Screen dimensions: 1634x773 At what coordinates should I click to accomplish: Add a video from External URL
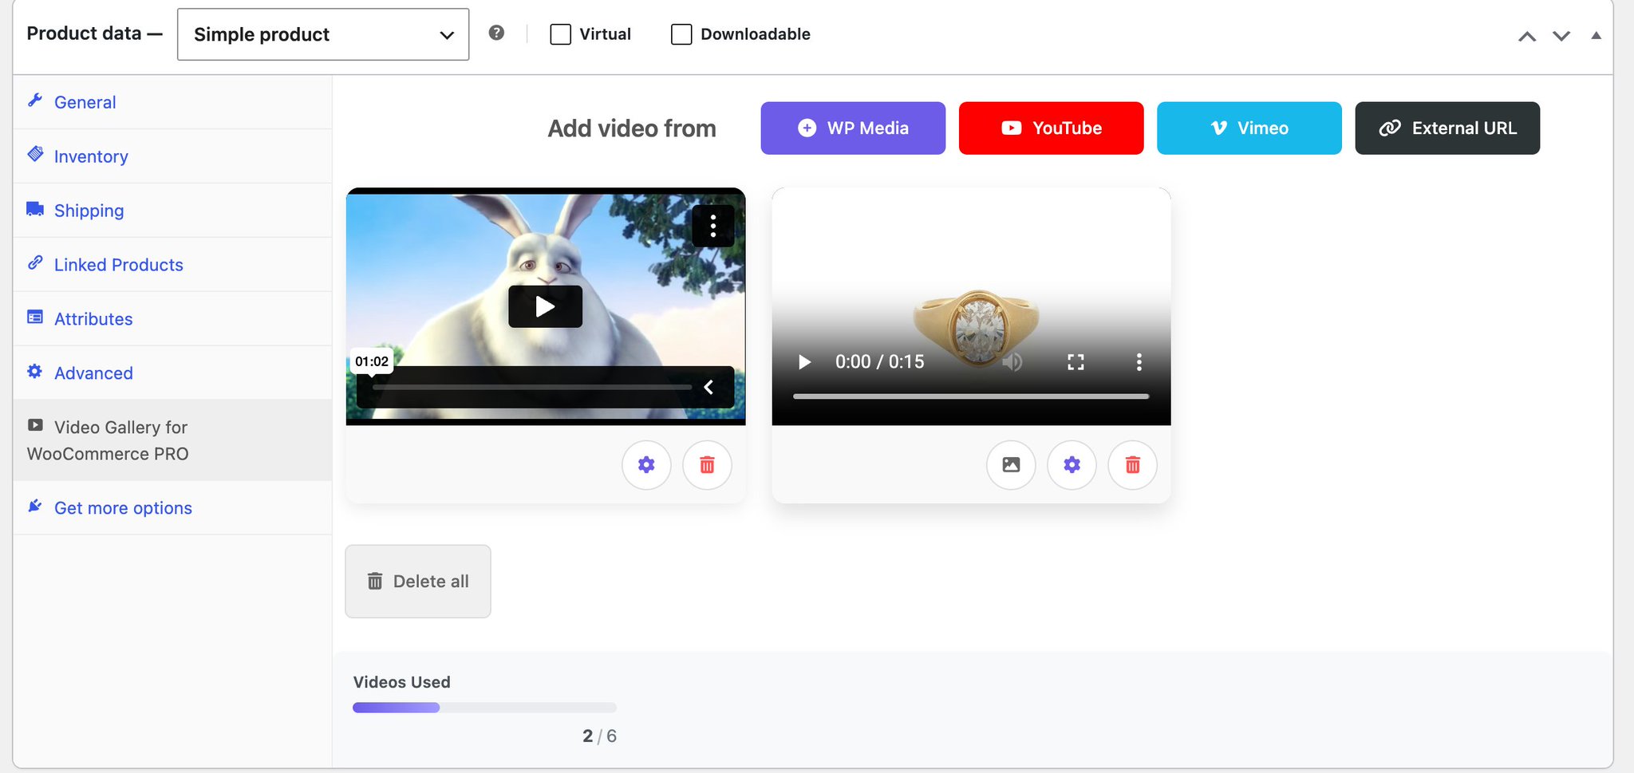pos(1447,128)
